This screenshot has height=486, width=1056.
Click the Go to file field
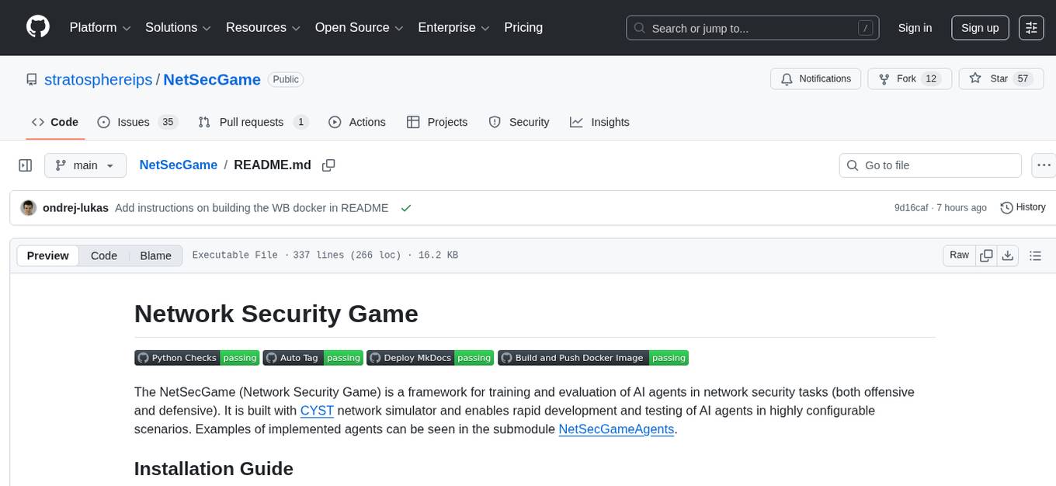pos(929,165)
